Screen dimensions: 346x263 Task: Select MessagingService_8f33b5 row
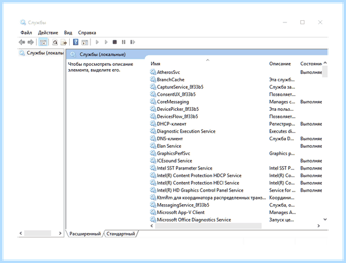(236, 205)
